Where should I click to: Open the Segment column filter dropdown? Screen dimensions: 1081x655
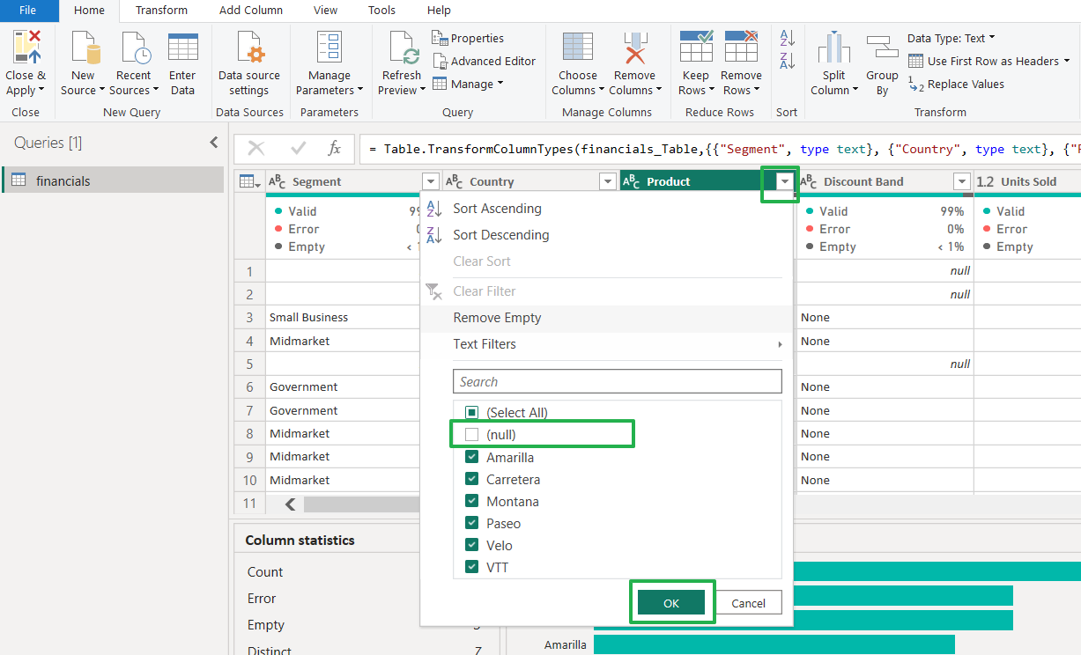click(x=430, y=181)
